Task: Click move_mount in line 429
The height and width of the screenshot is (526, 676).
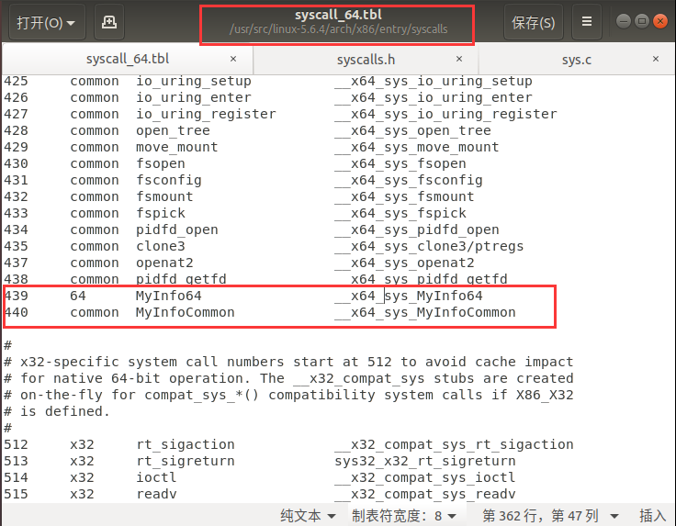Action: [x=176, y=147]
